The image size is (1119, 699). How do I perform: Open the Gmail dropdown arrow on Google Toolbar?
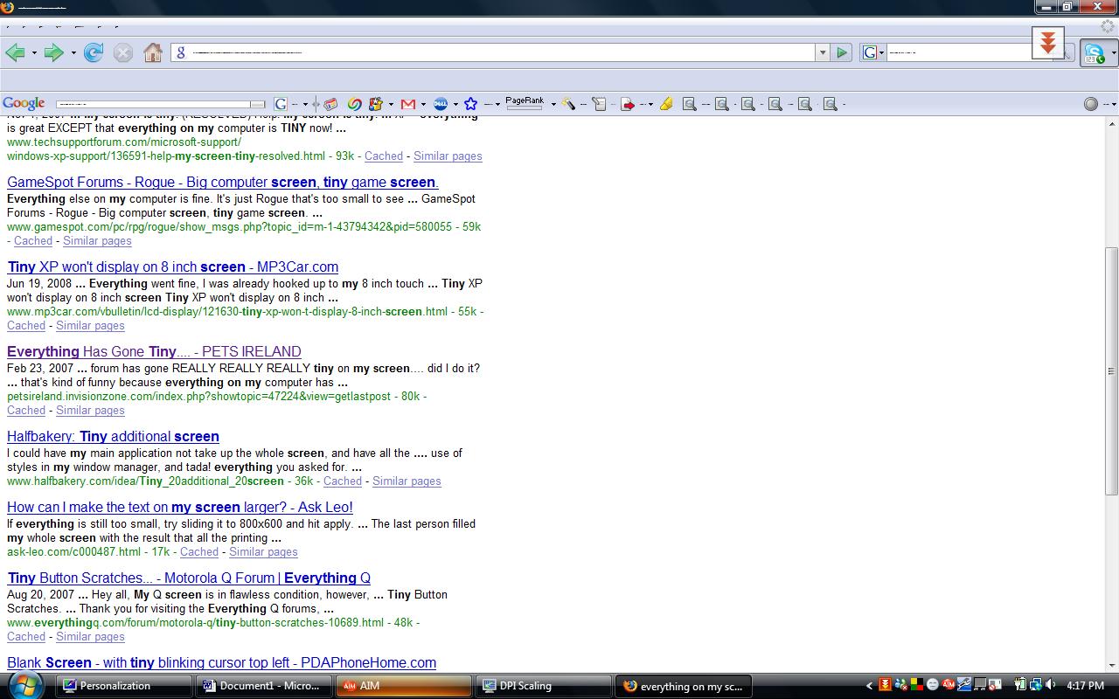[x=422, y=105]
